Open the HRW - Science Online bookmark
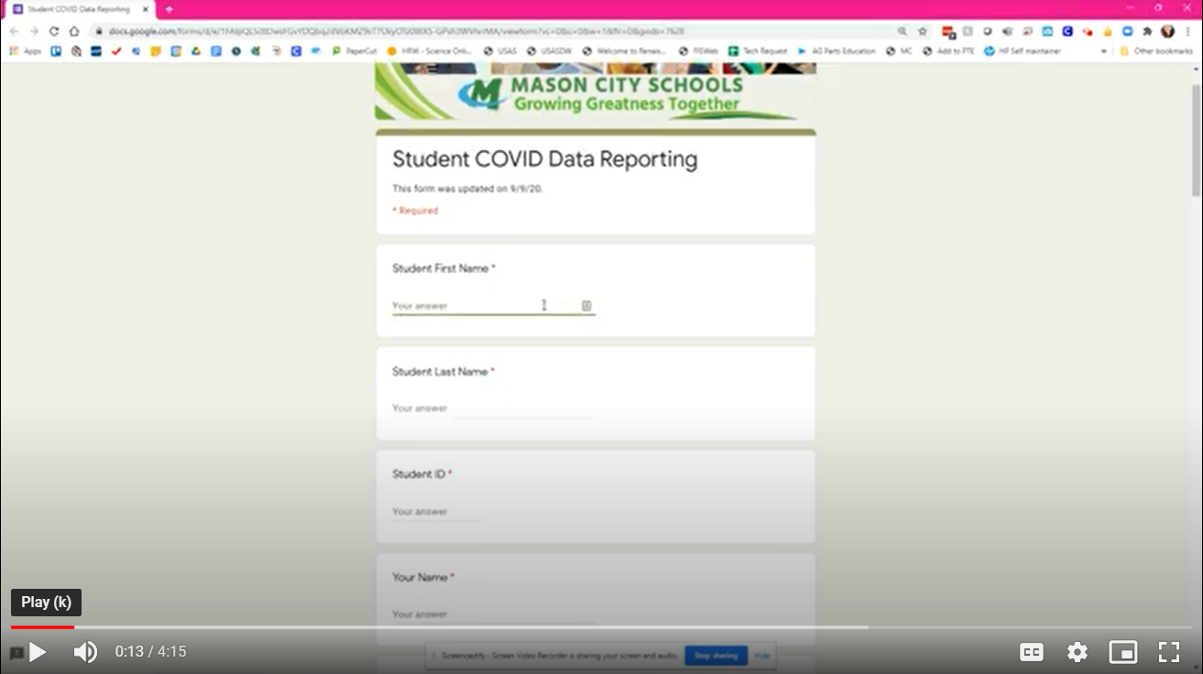 [430, 51]
